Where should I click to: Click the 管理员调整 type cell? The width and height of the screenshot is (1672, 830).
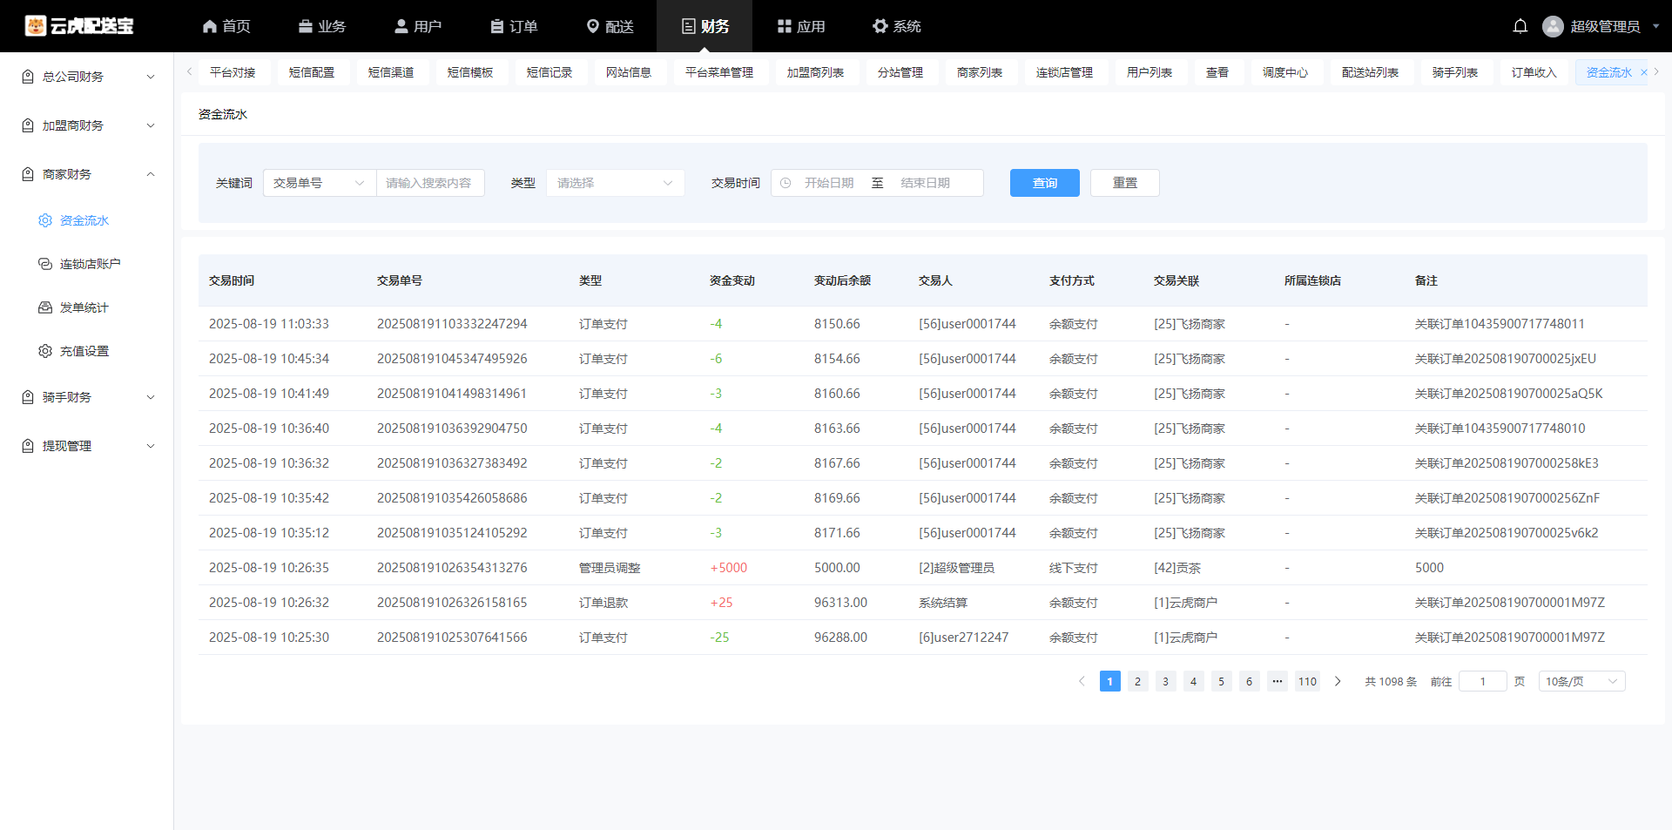coord(610,568)
